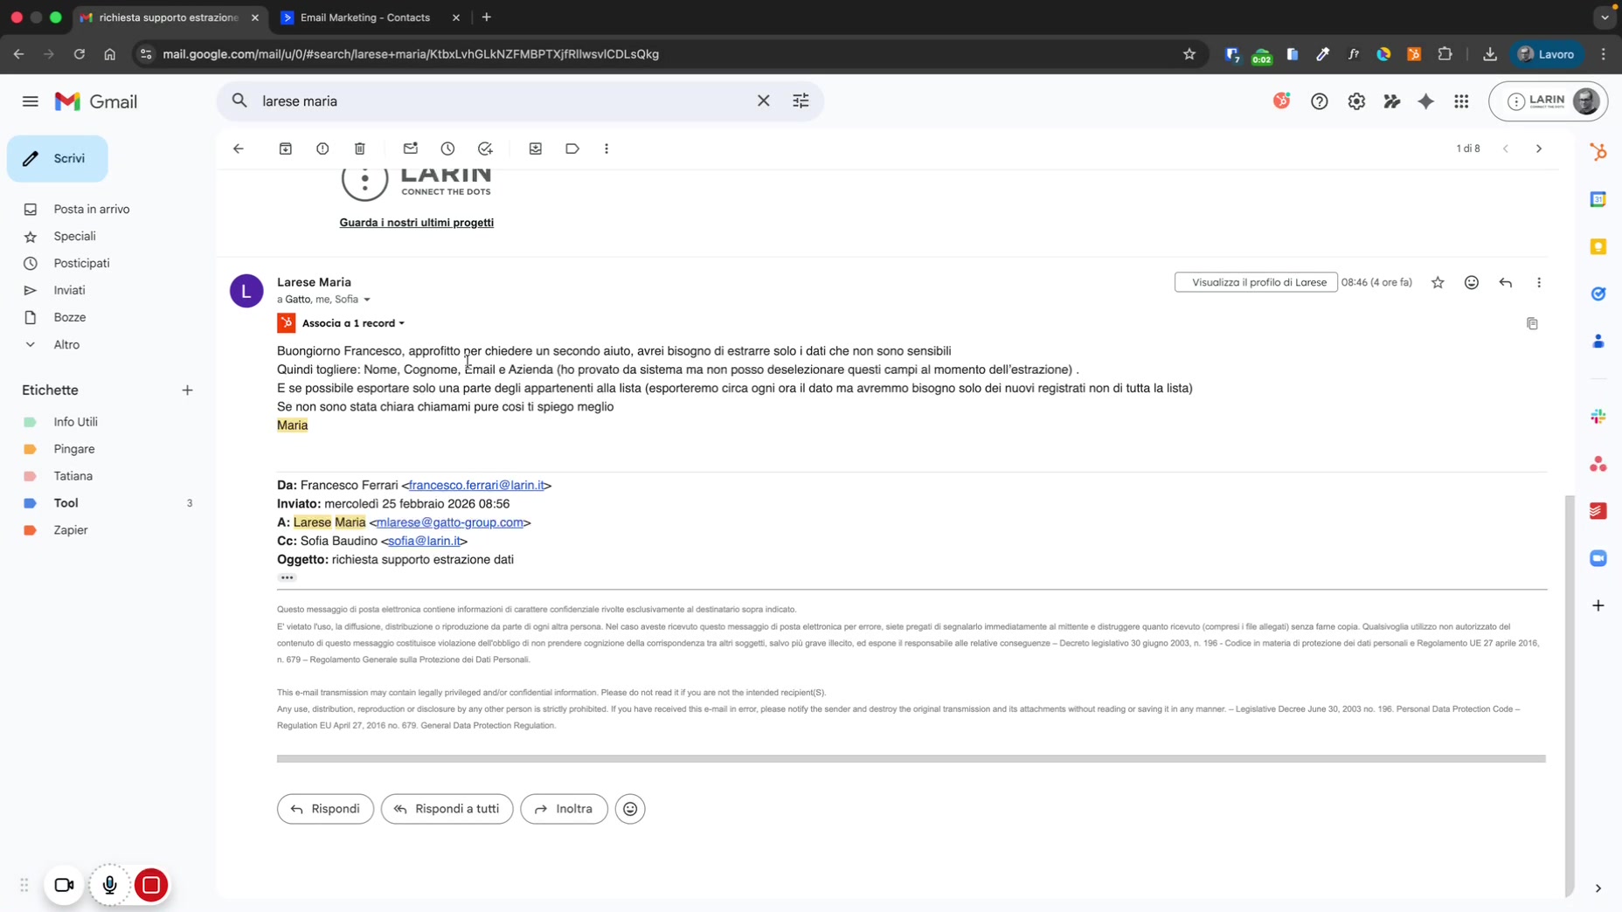Image resolution: width=1622 pixels, height=912 pixels.
Task: Mark the email as unread
Action: (x=410, y=149)
